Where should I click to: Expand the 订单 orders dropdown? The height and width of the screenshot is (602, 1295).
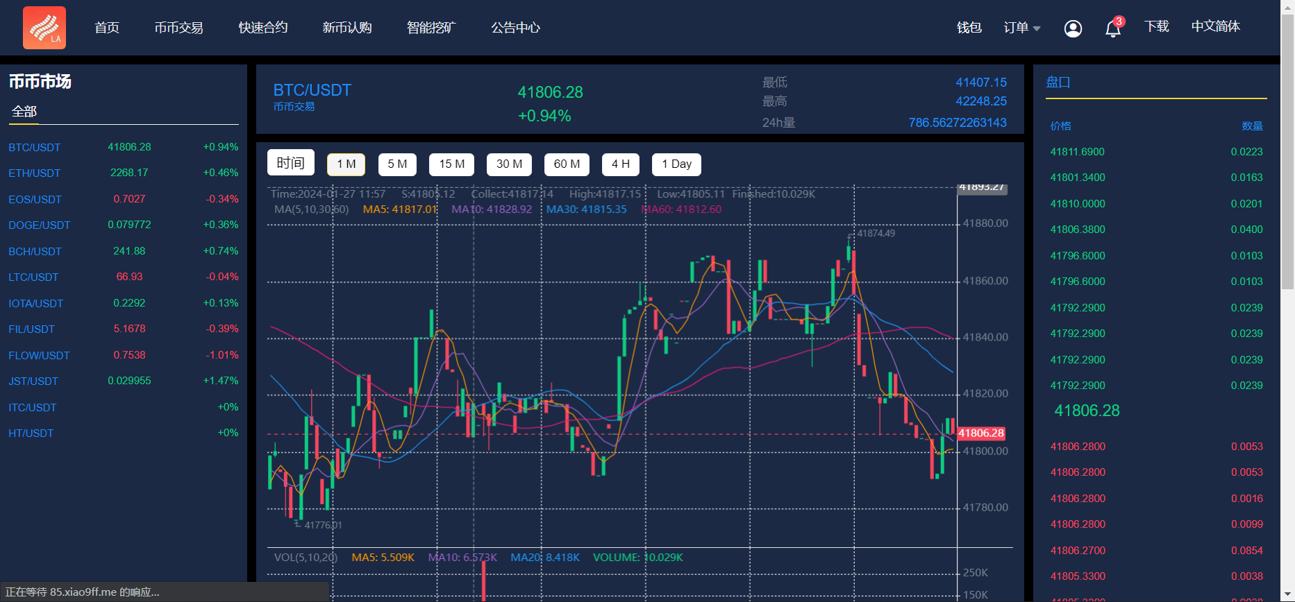1022,28
